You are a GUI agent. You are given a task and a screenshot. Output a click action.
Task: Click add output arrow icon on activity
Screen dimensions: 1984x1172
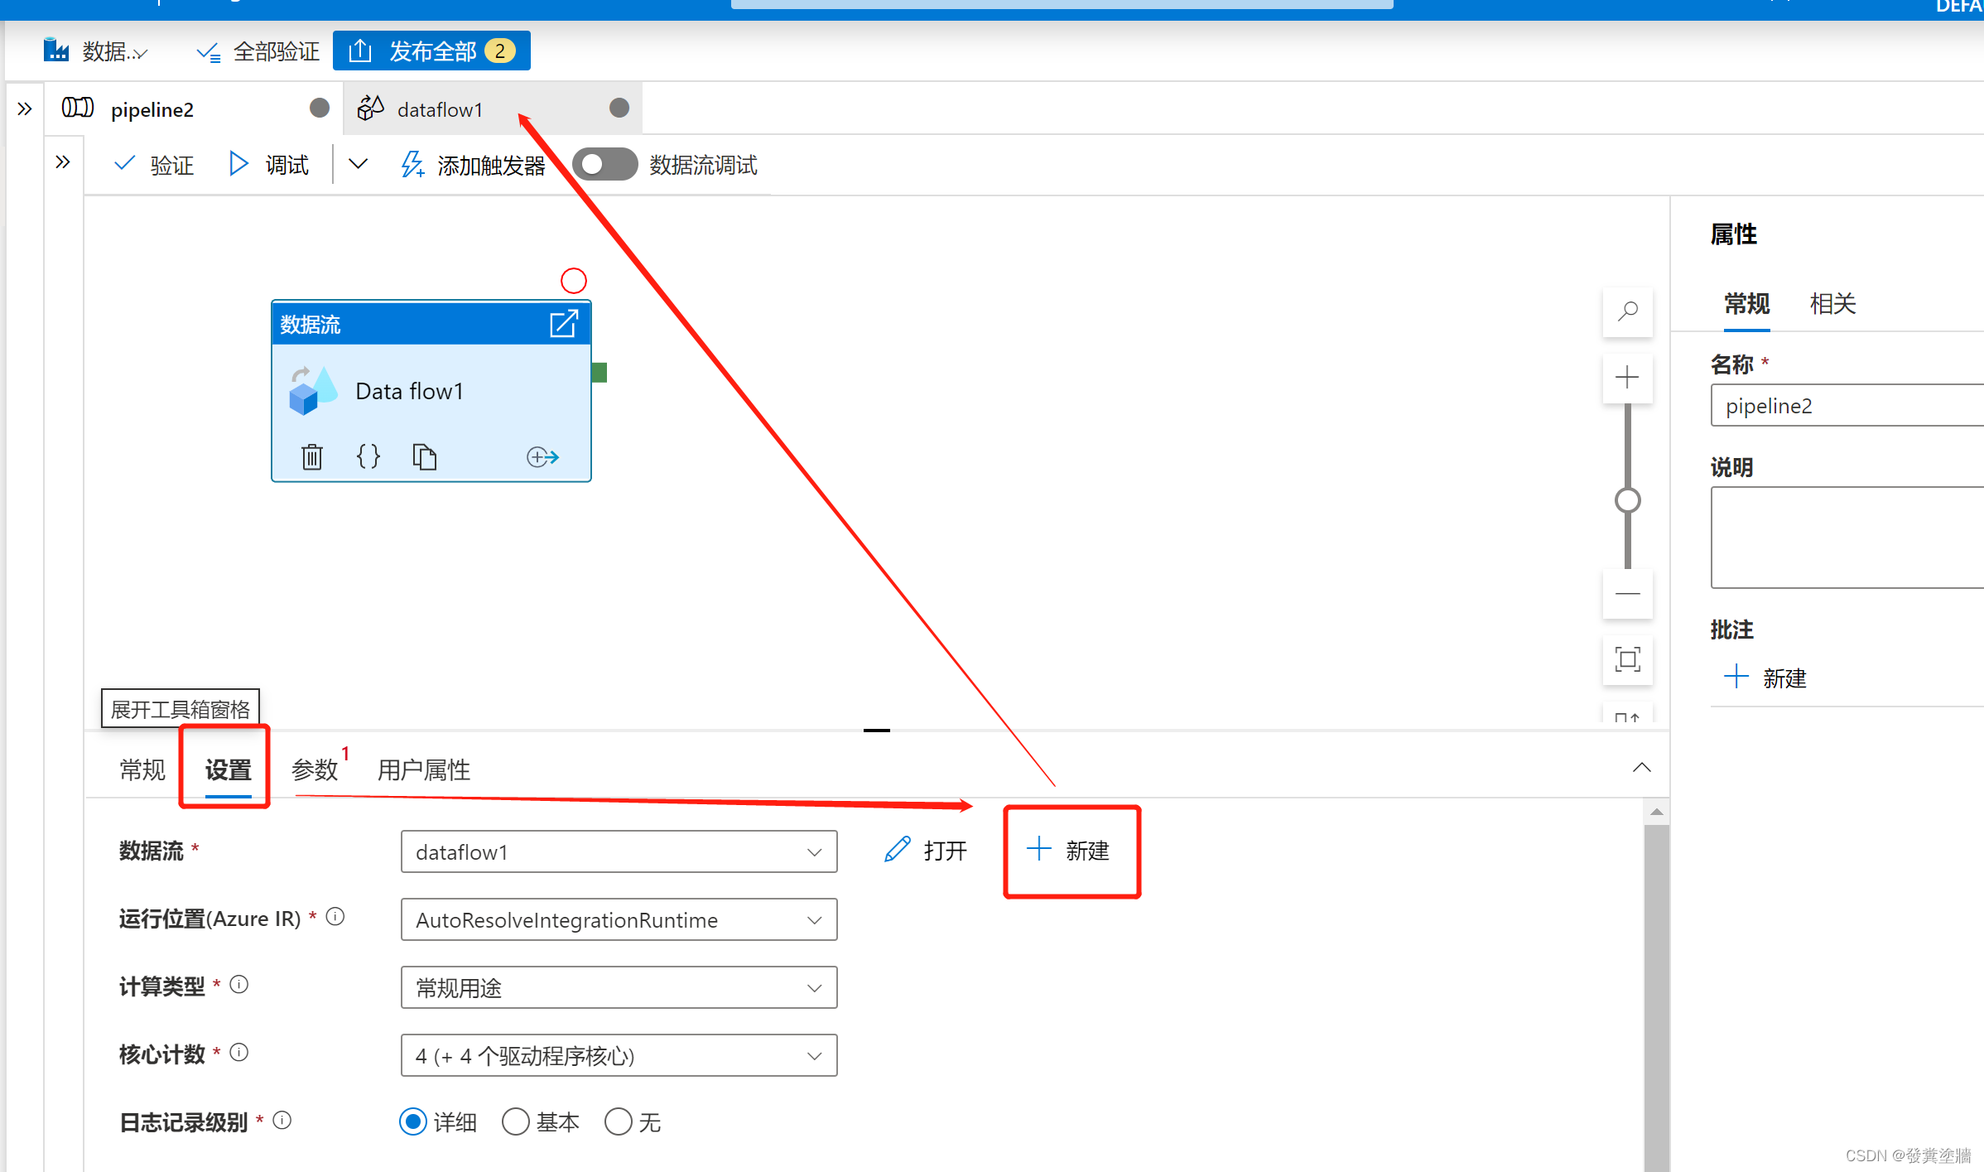pyautogui.click(x=542, y=456)
